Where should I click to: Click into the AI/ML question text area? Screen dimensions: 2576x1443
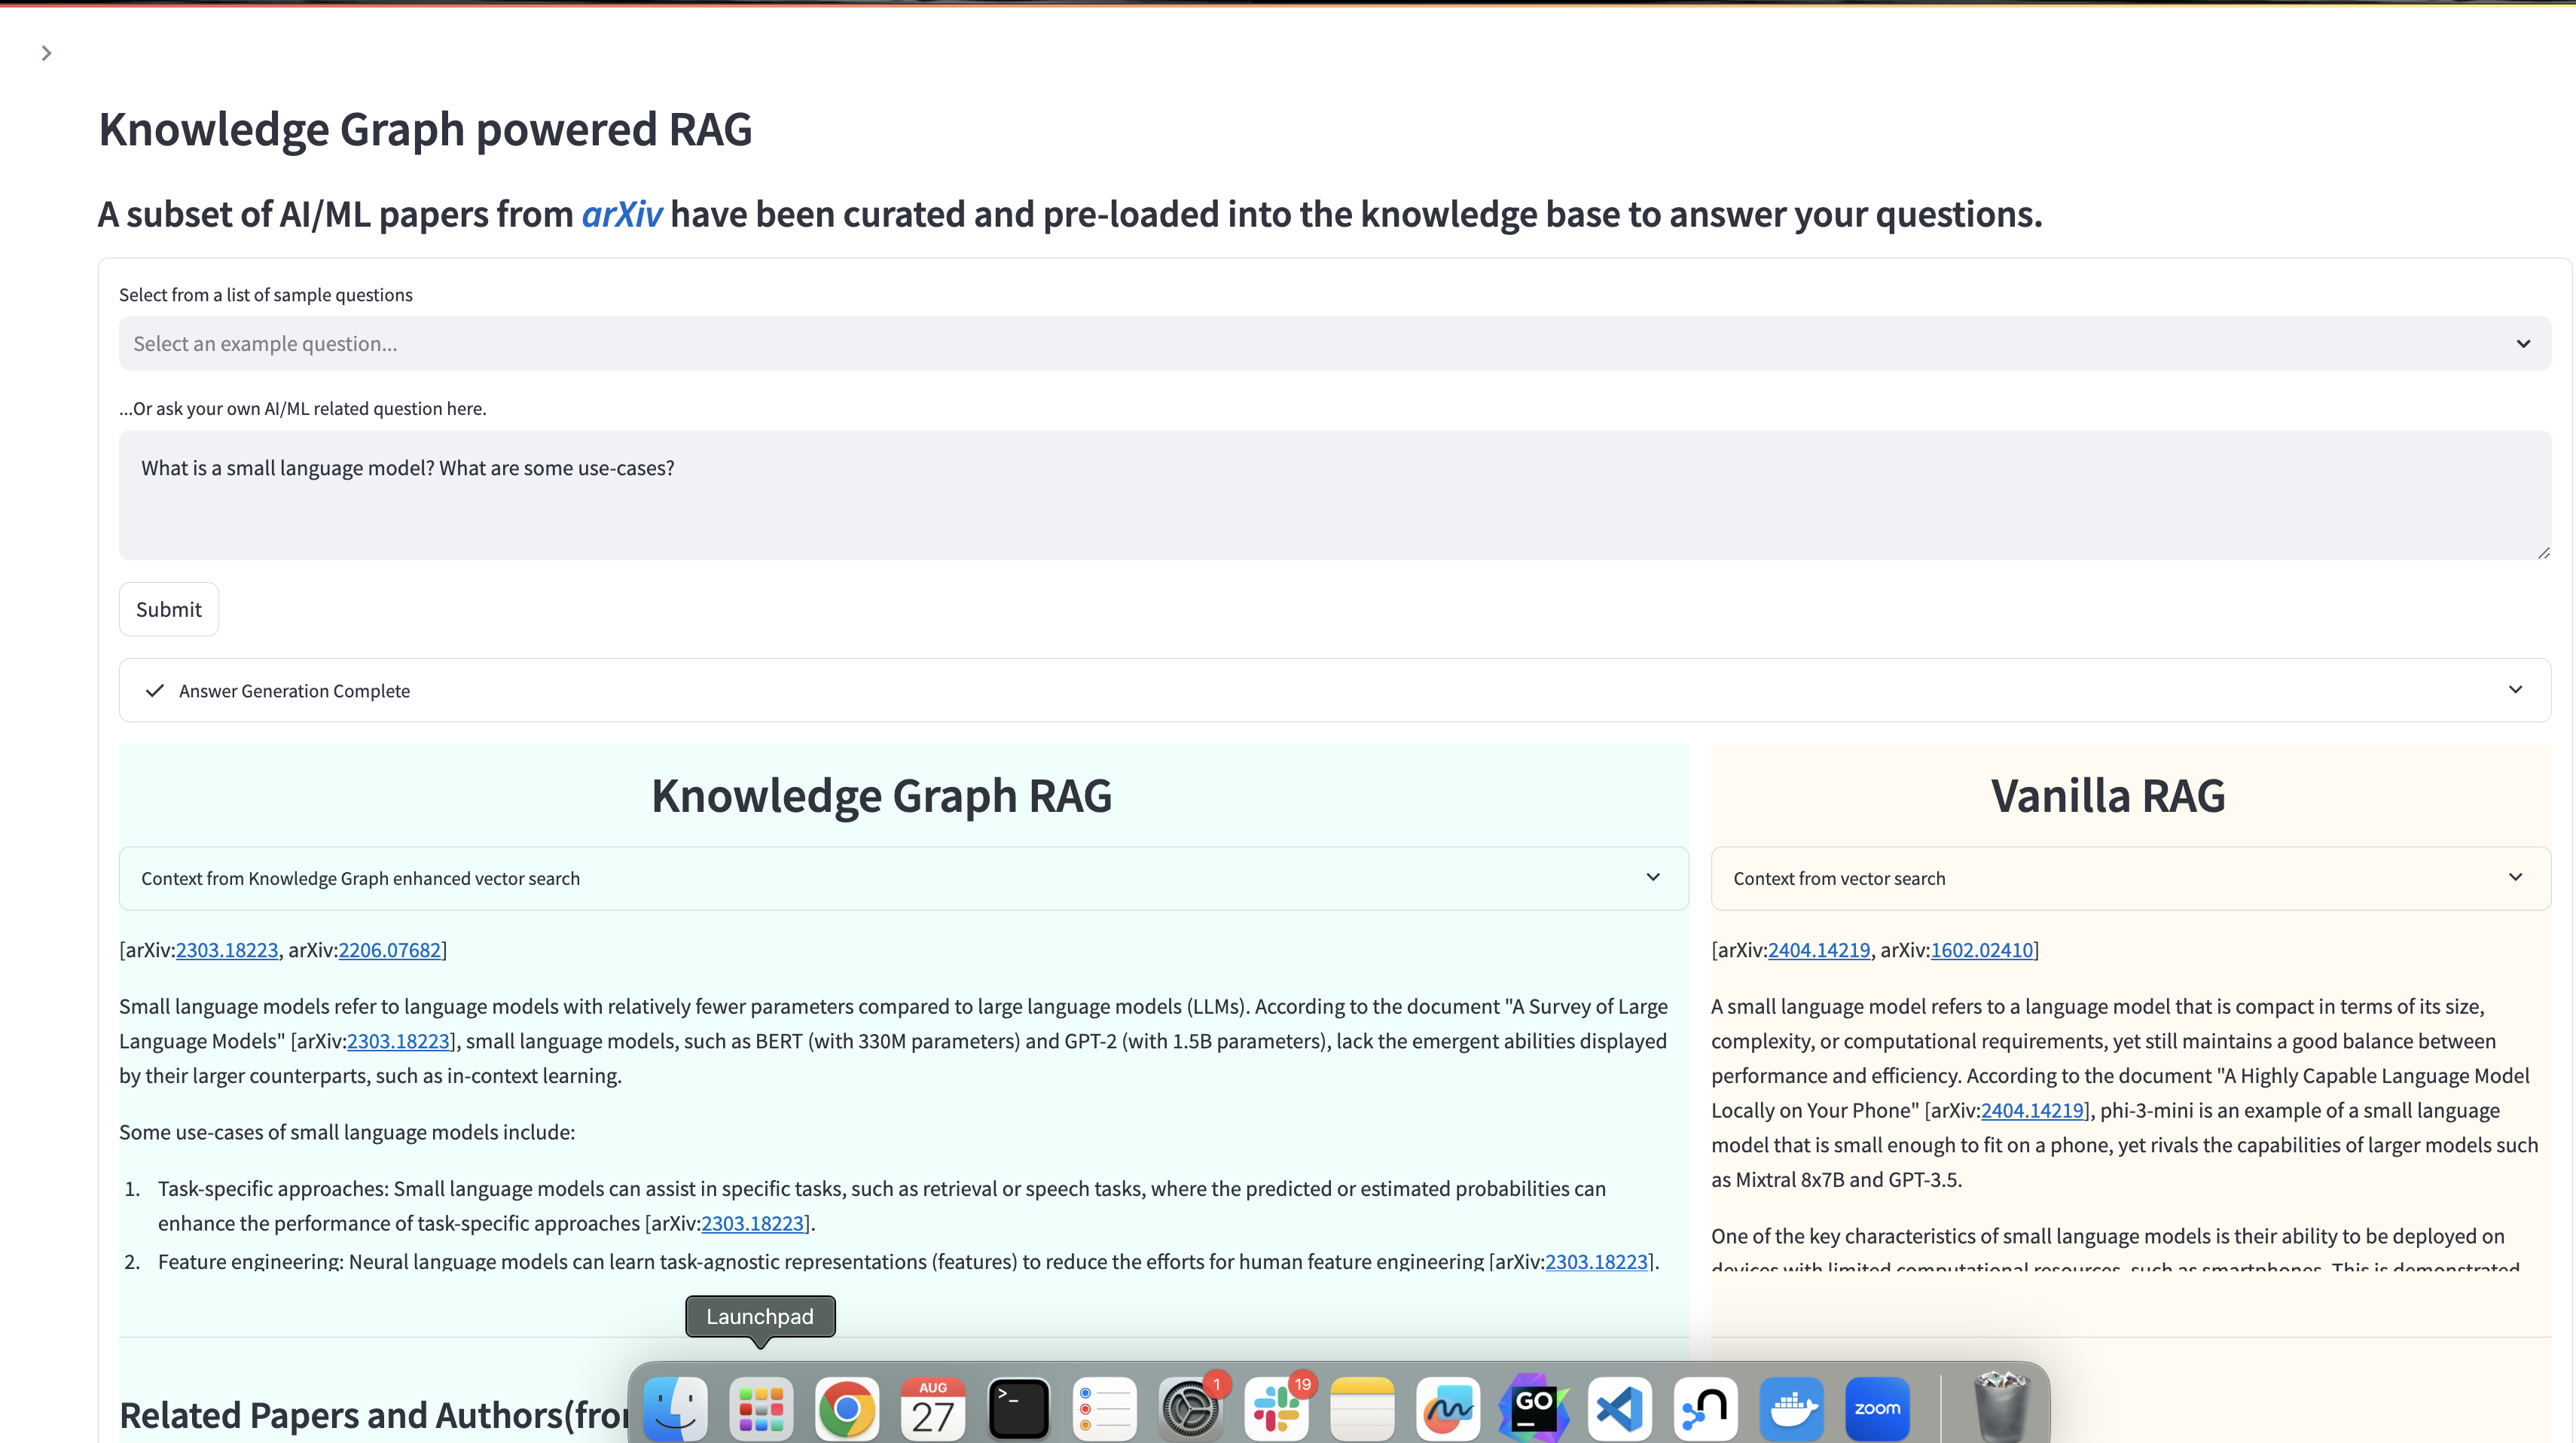coord(1334,495)
